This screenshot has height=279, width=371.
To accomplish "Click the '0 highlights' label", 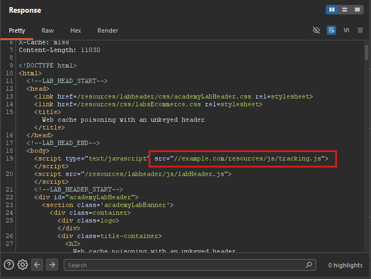I will click(345, 265).
